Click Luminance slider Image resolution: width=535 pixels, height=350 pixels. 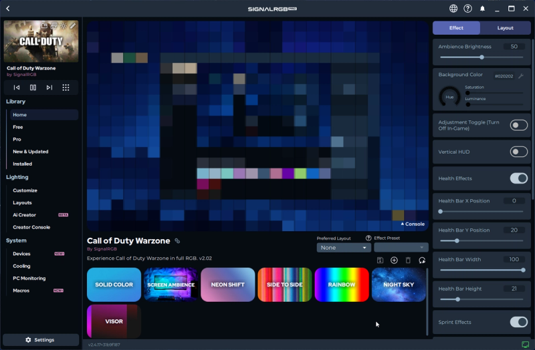(494, 105)
